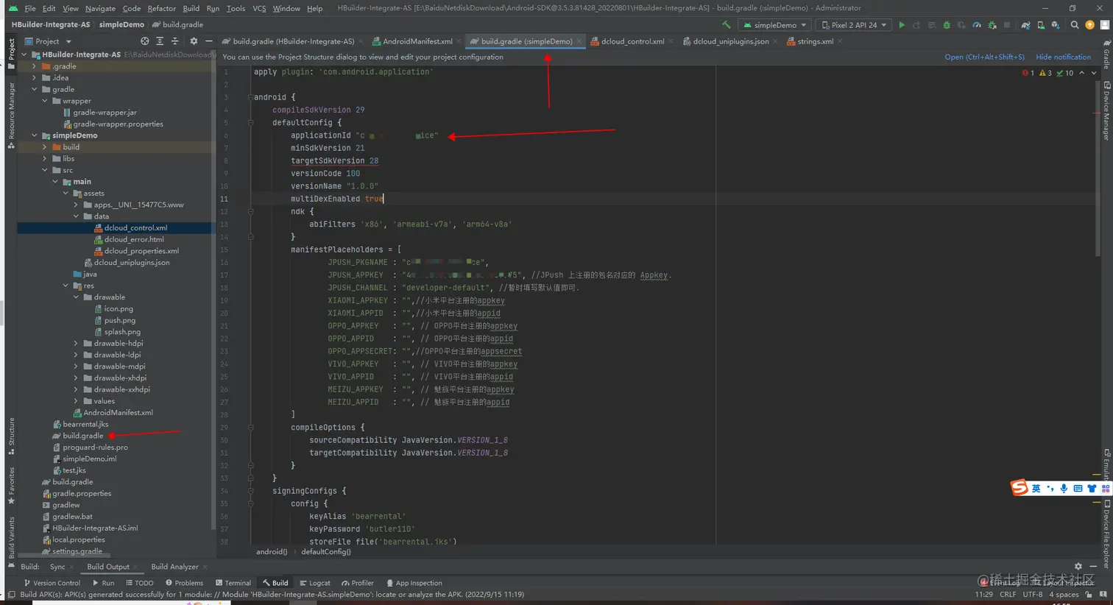Expand the libs folder
The width and height of the screenshot is (1113, 605).
tap(45, 159)
